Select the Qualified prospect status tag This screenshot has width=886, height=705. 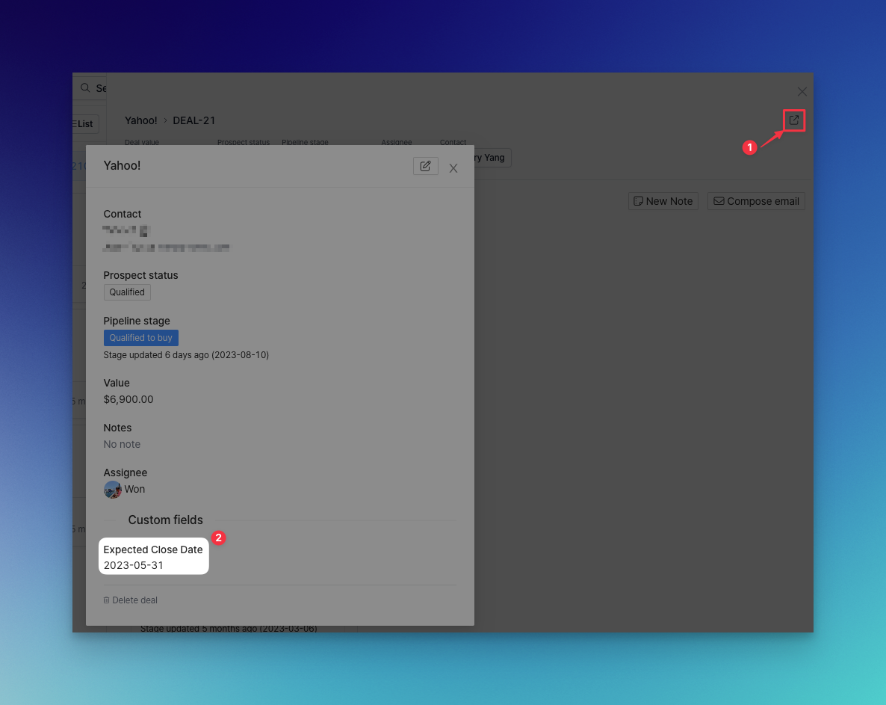[127, 292]
